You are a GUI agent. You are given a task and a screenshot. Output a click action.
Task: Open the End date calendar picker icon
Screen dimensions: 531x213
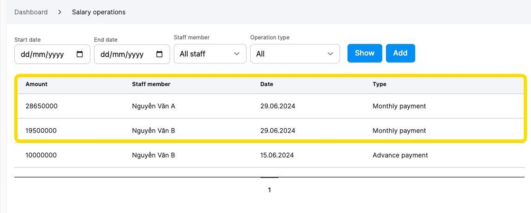(159, 54)
